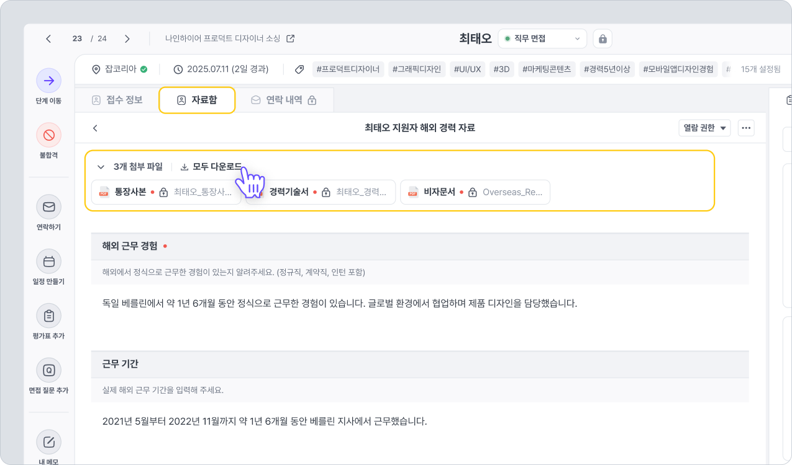Select the #3D tag
This screenshot has height=465, width=792.
click(501, 69)
